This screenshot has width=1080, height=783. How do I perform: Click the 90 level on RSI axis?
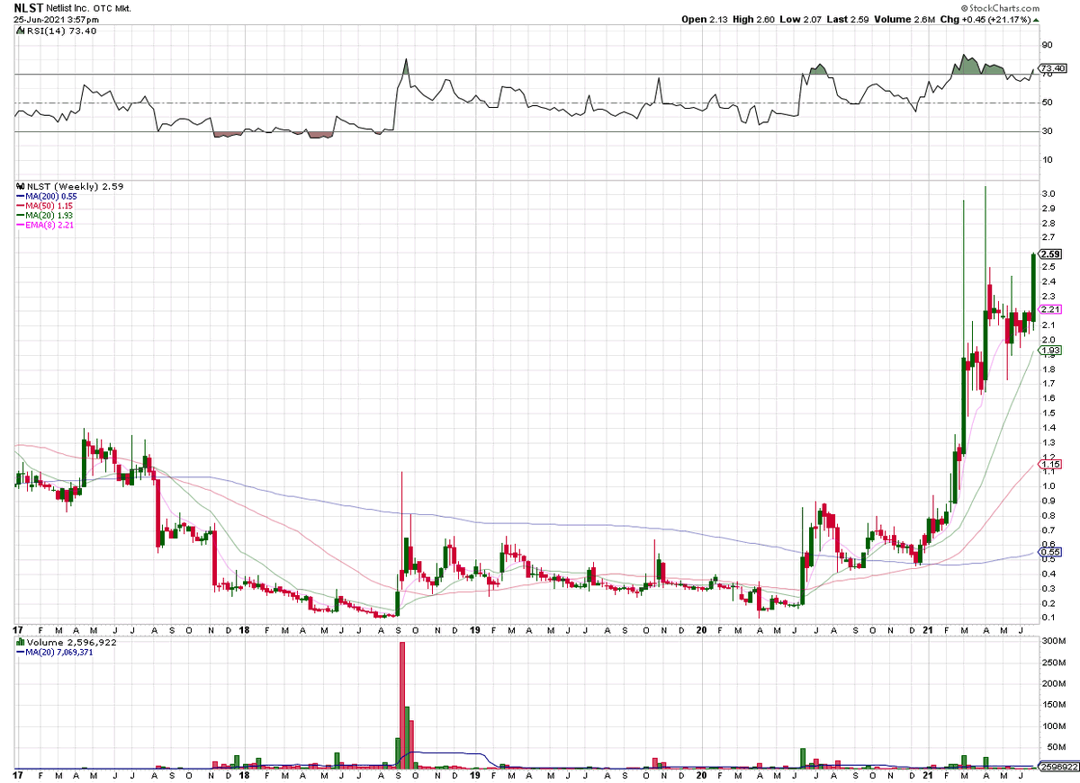(x=1048, y=45)
